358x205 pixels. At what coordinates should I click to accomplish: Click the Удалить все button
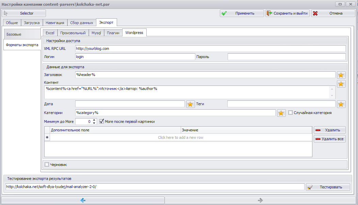point(329,139)
